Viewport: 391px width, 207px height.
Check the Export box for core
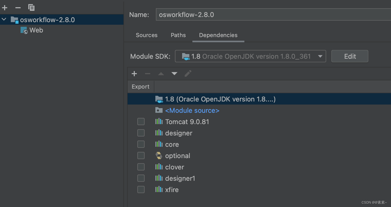pos(141,144)
